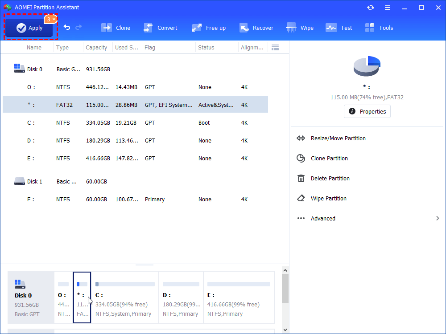Sort by the Name column header

coord(34,48)
